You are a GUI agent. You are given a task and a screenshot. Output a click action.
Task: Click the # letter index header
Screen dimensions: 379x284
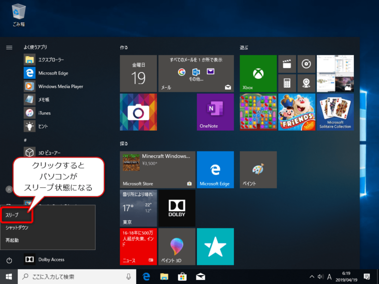25,140
